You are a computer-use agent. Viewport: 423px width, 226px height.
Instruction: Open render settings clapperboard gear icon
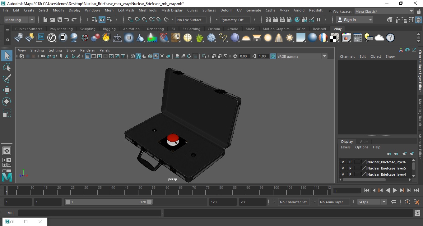point(290,20)
